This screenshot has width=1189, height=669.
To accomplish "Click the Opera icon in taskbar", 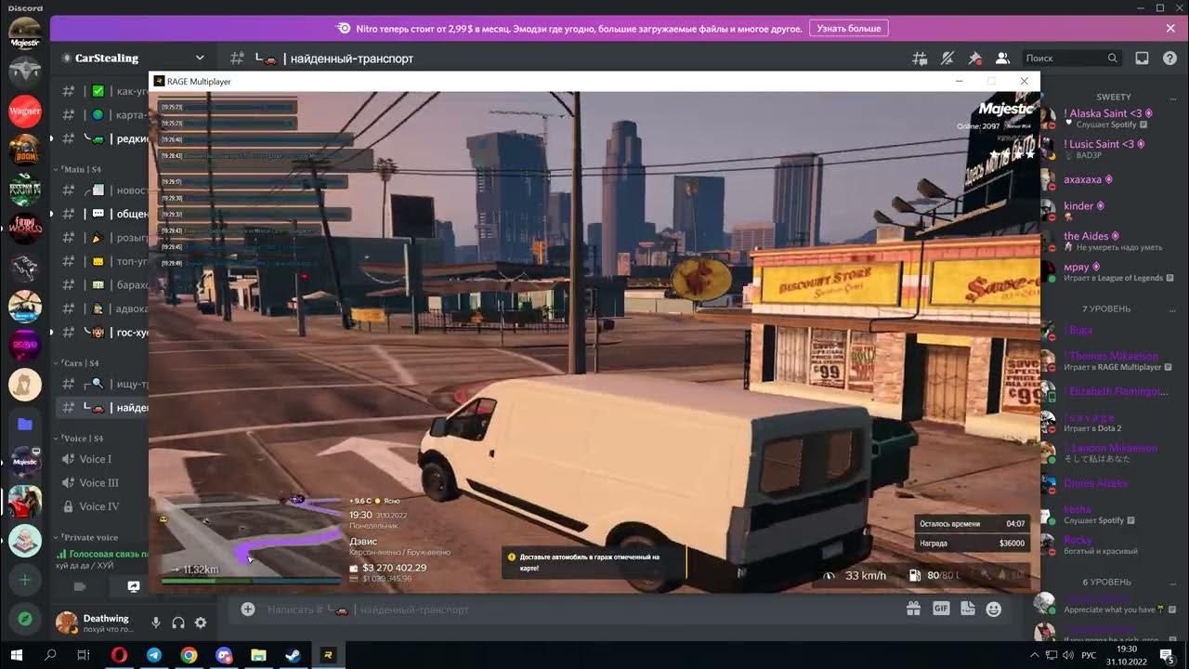I will (119, 655).
